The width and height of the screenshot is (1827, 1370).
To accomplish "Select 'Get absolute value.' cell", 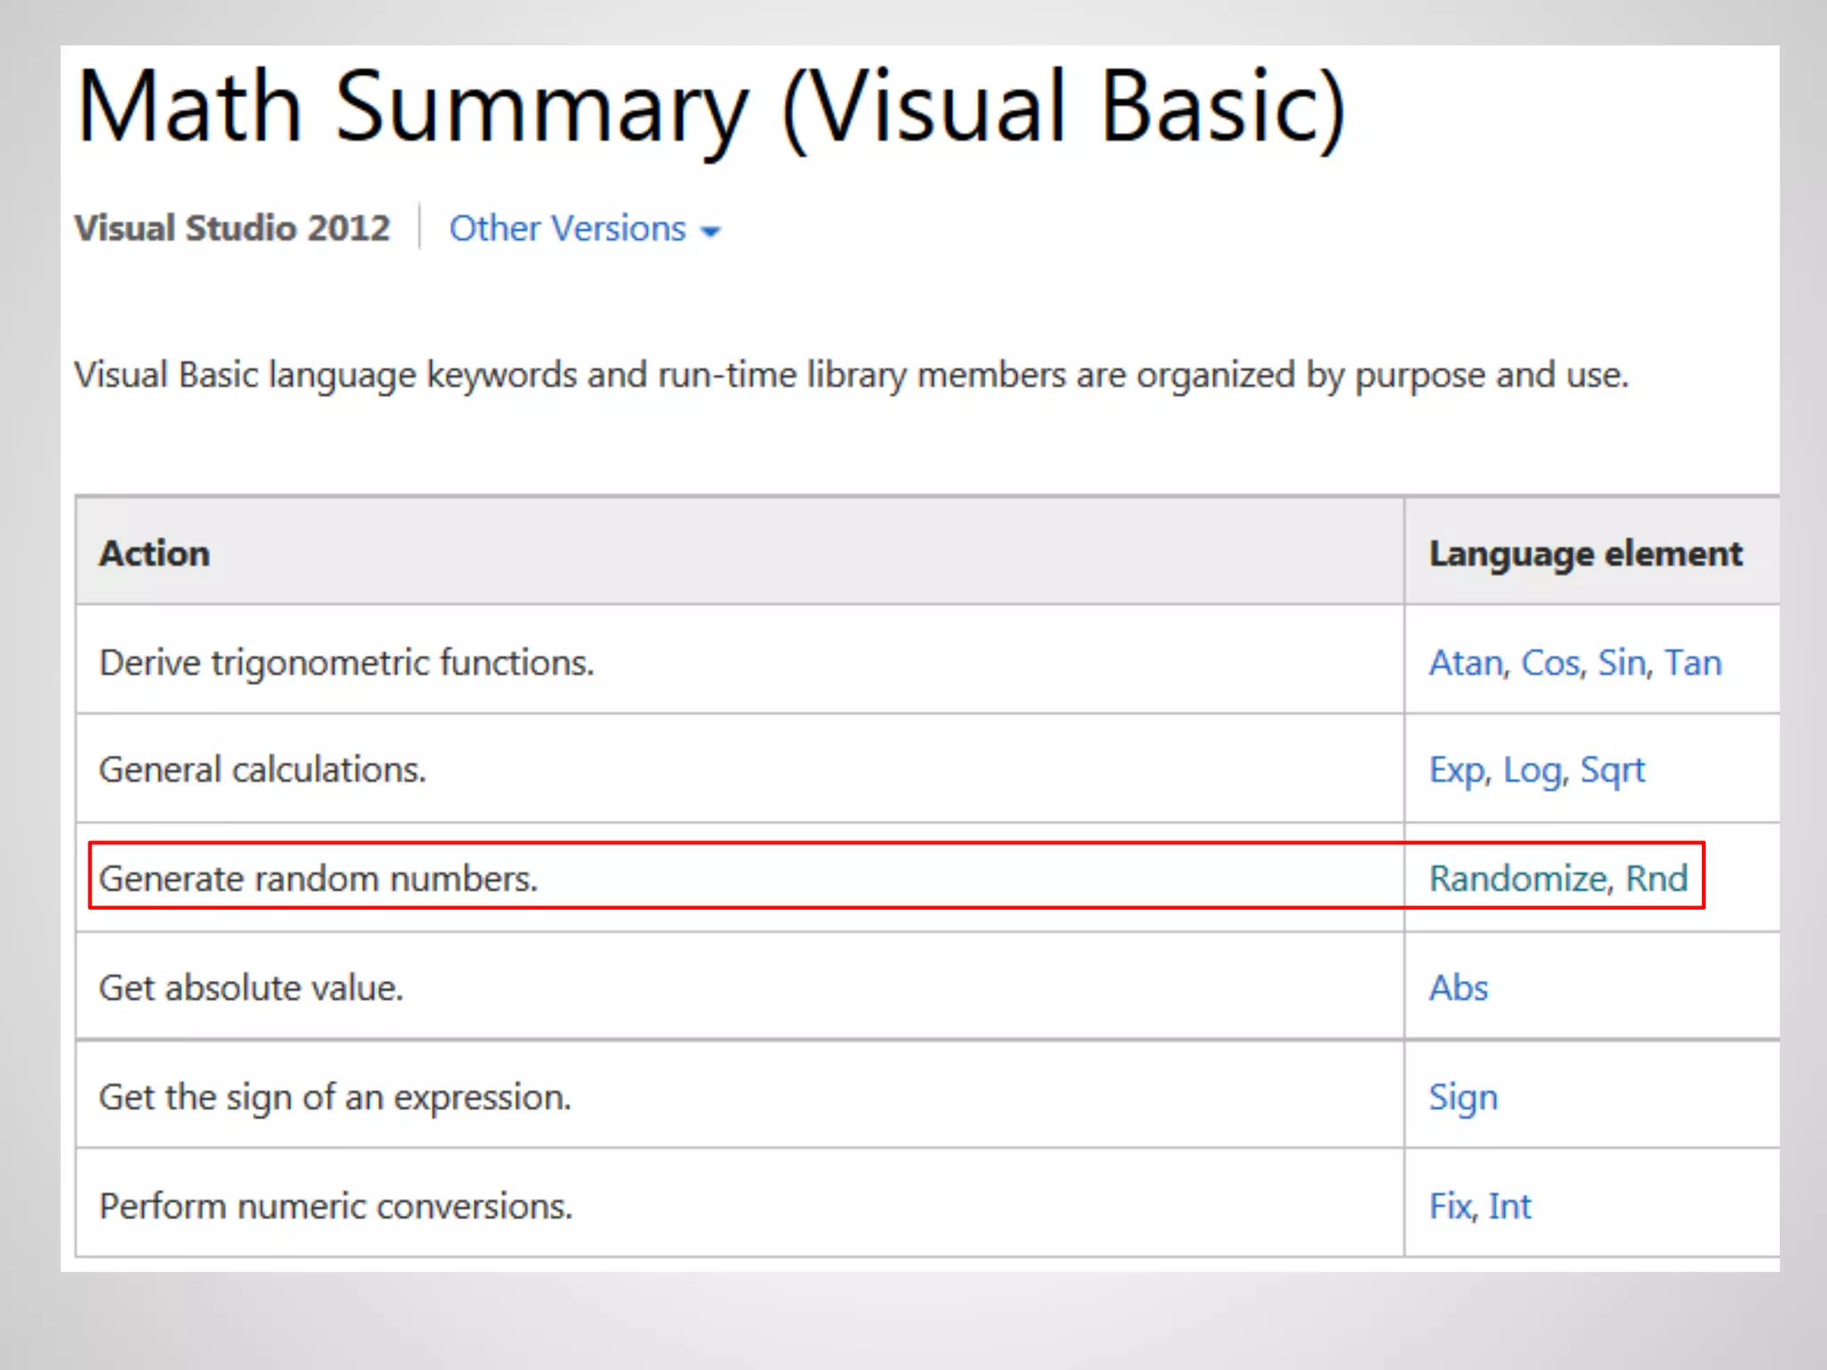I will (x=740, y=986).
